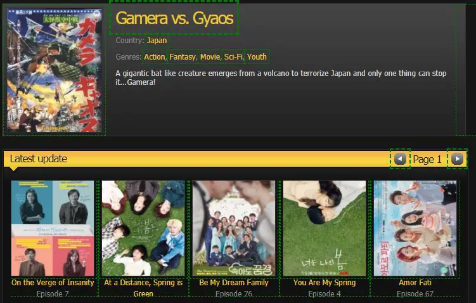The width and height of the screenshot is (476, 303).
Task: Click the Gamera vs. Gyaos poster image
Action: [55, 70]
